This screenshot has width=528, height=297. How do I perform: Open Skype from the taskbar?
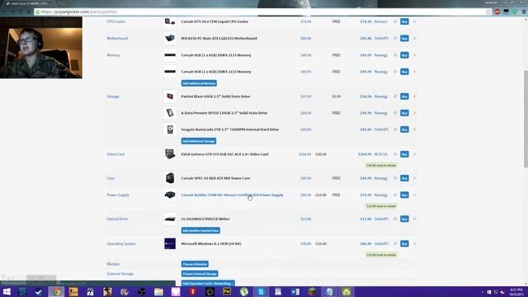coord(261,291)
